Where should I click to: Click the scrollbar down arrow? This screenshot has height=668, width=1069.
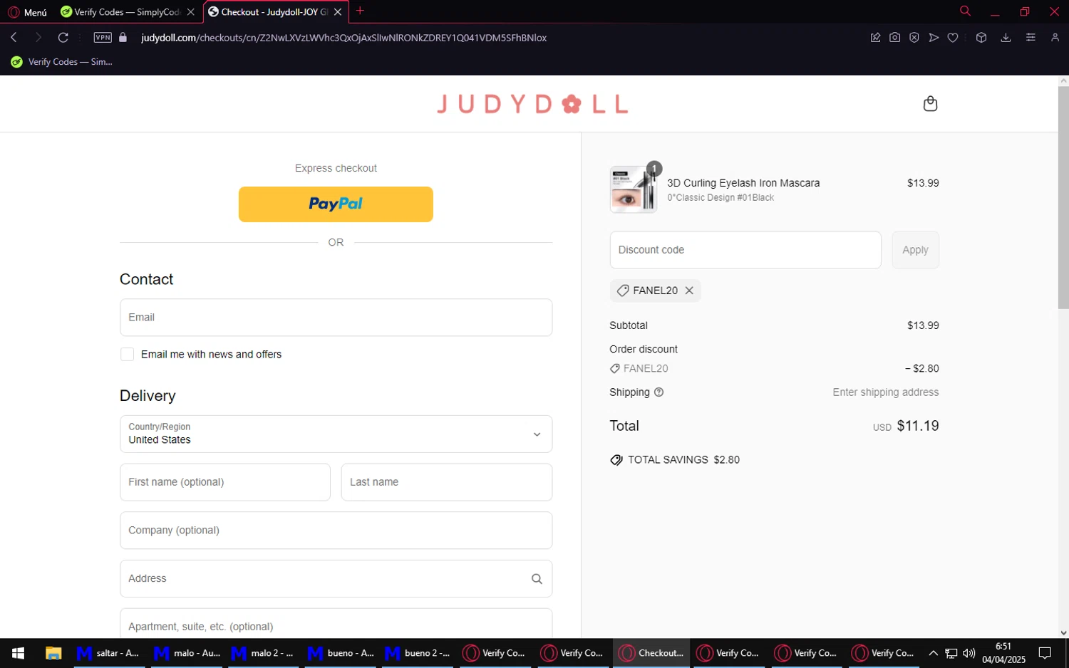[1063, 632]
